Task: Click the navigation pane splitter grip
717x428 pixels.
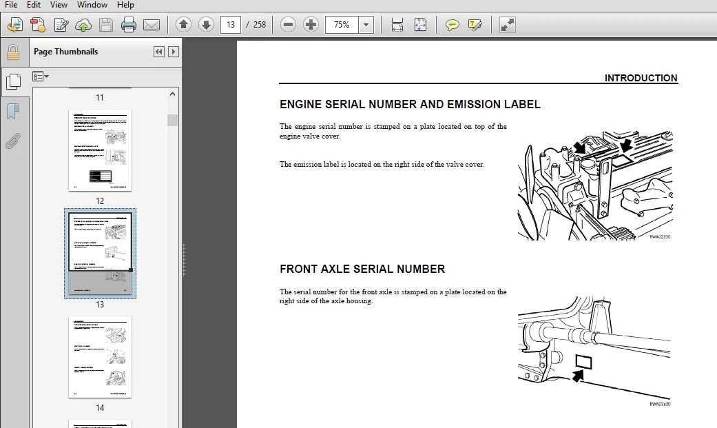Action: point(184,260)
